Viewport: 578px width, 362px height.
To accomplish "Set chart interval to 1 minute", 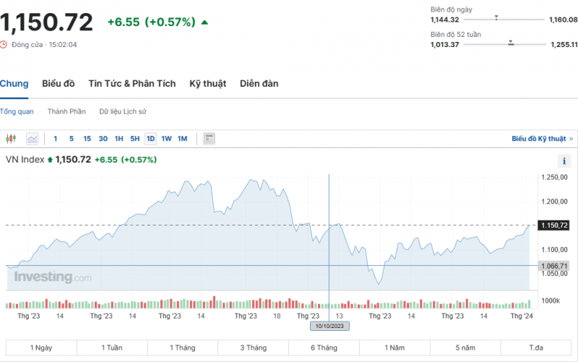I will pyautogui.click(x=56, y=138).
